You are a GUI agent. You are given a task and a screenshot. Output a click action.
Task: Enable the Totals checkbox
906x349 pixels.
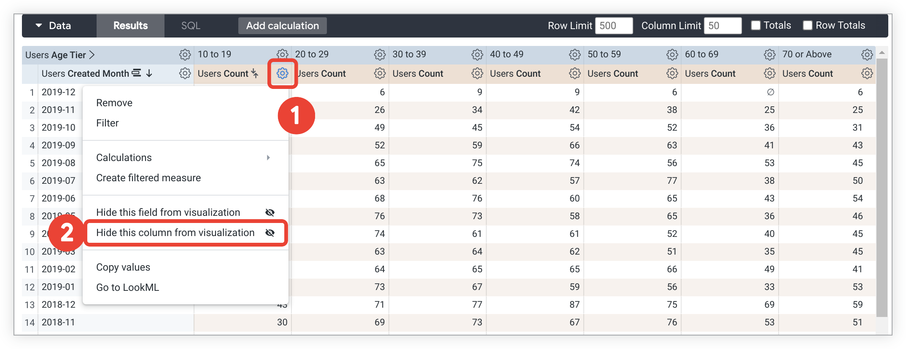tap(756, 26)
